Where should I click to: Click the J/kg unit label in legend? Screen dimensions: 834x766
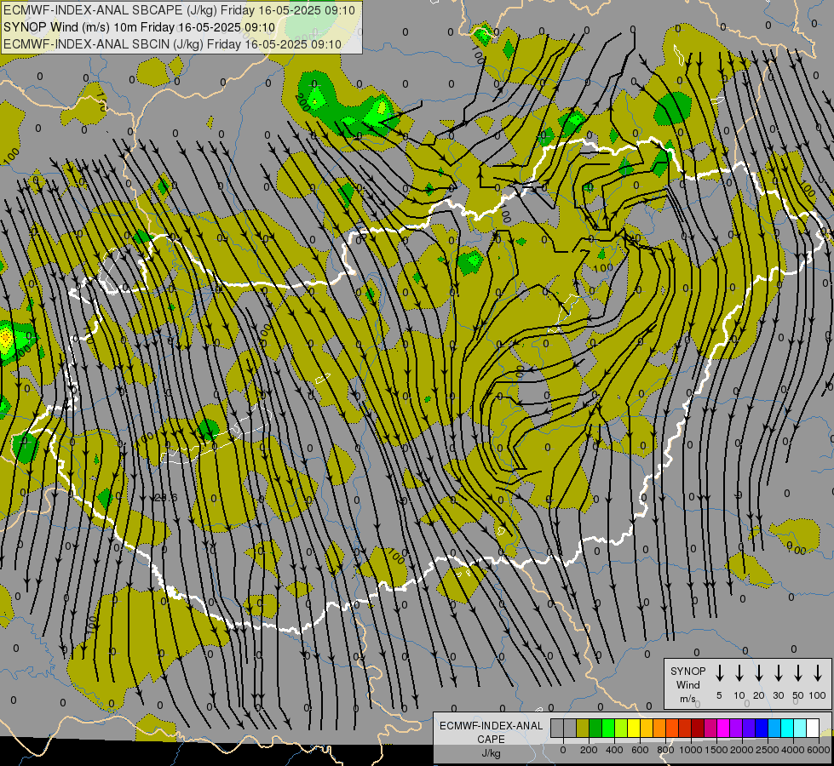pyautogui.click(x=491, y=753)
